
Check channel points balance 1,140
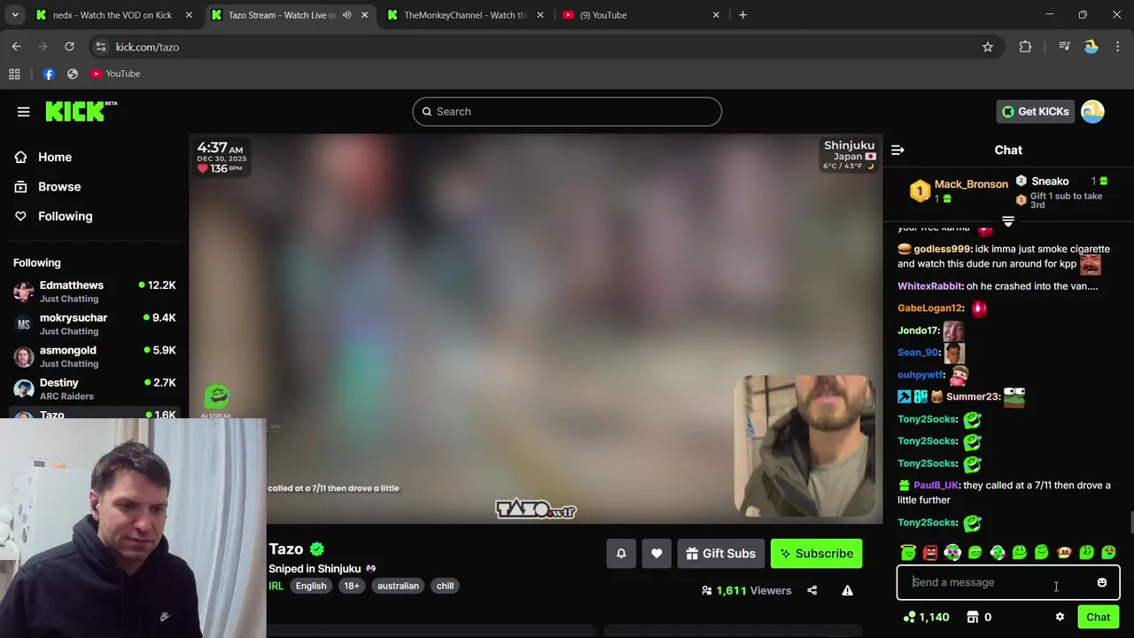click(926, 617)
